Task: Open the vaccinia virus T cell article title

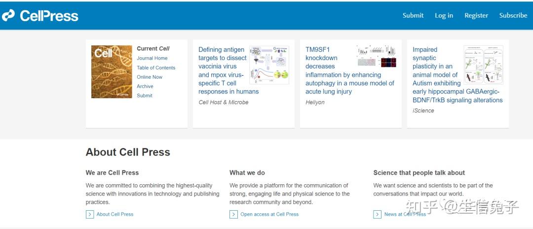Action: pyautogui.click(x=223, y=70)
